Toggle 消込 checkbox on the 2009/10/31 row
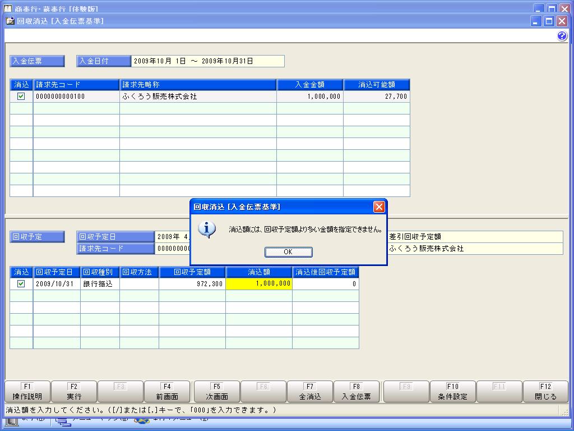The width and height of the screenshot is (574, 431). click(21, 283)
